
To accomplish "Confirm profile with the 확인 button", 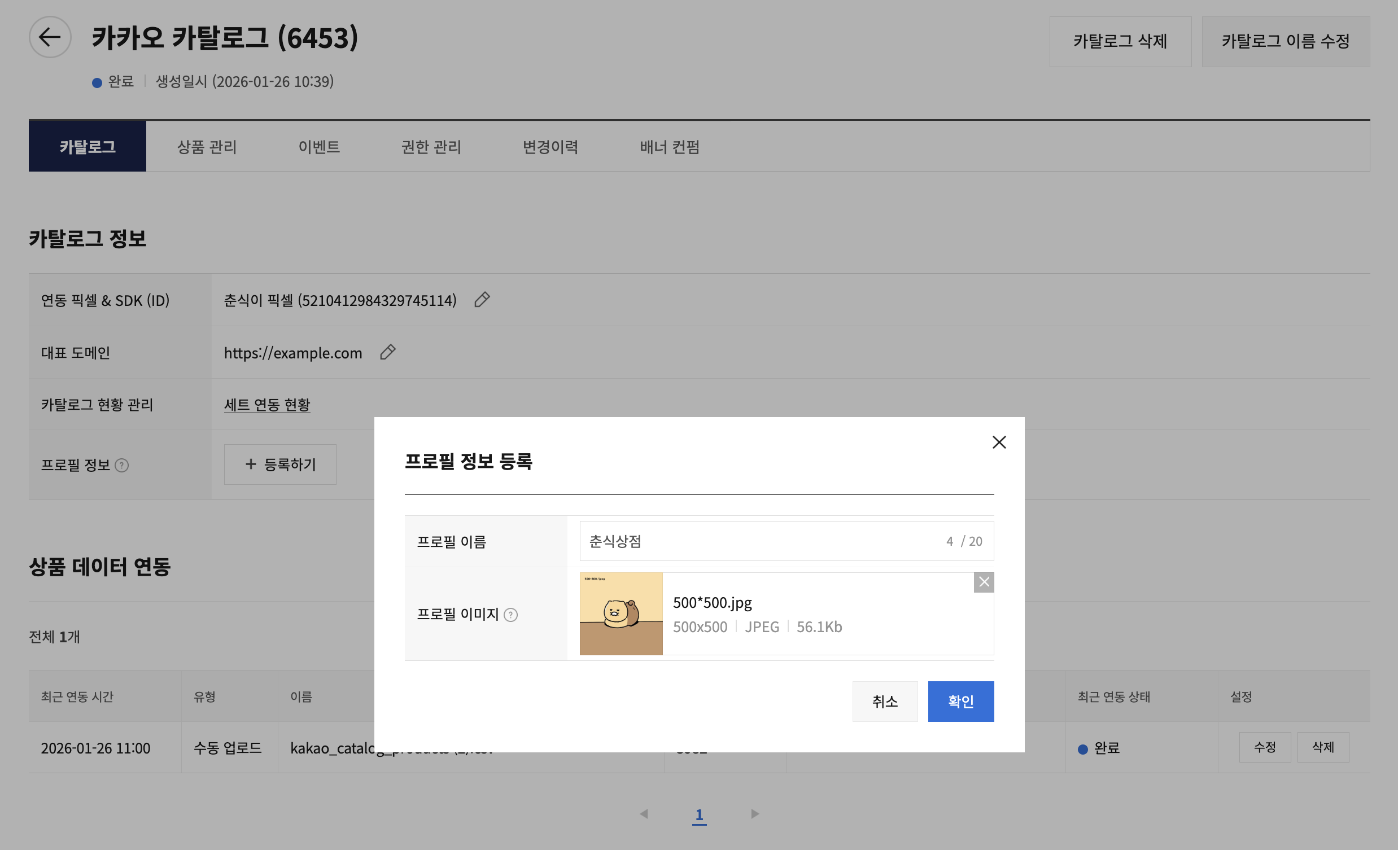I will pos(960,702).
